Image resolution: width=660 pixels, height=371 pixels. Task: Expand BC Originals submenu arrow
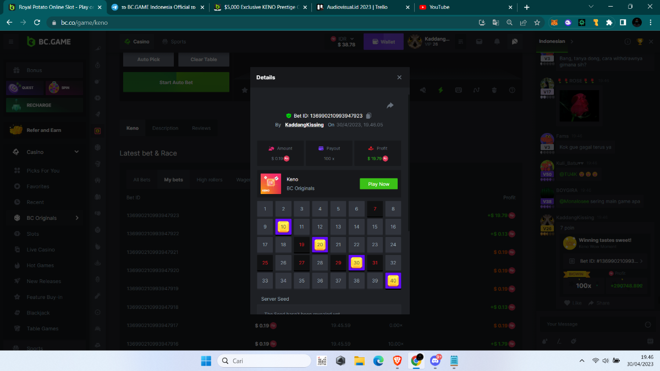point(76,218)
